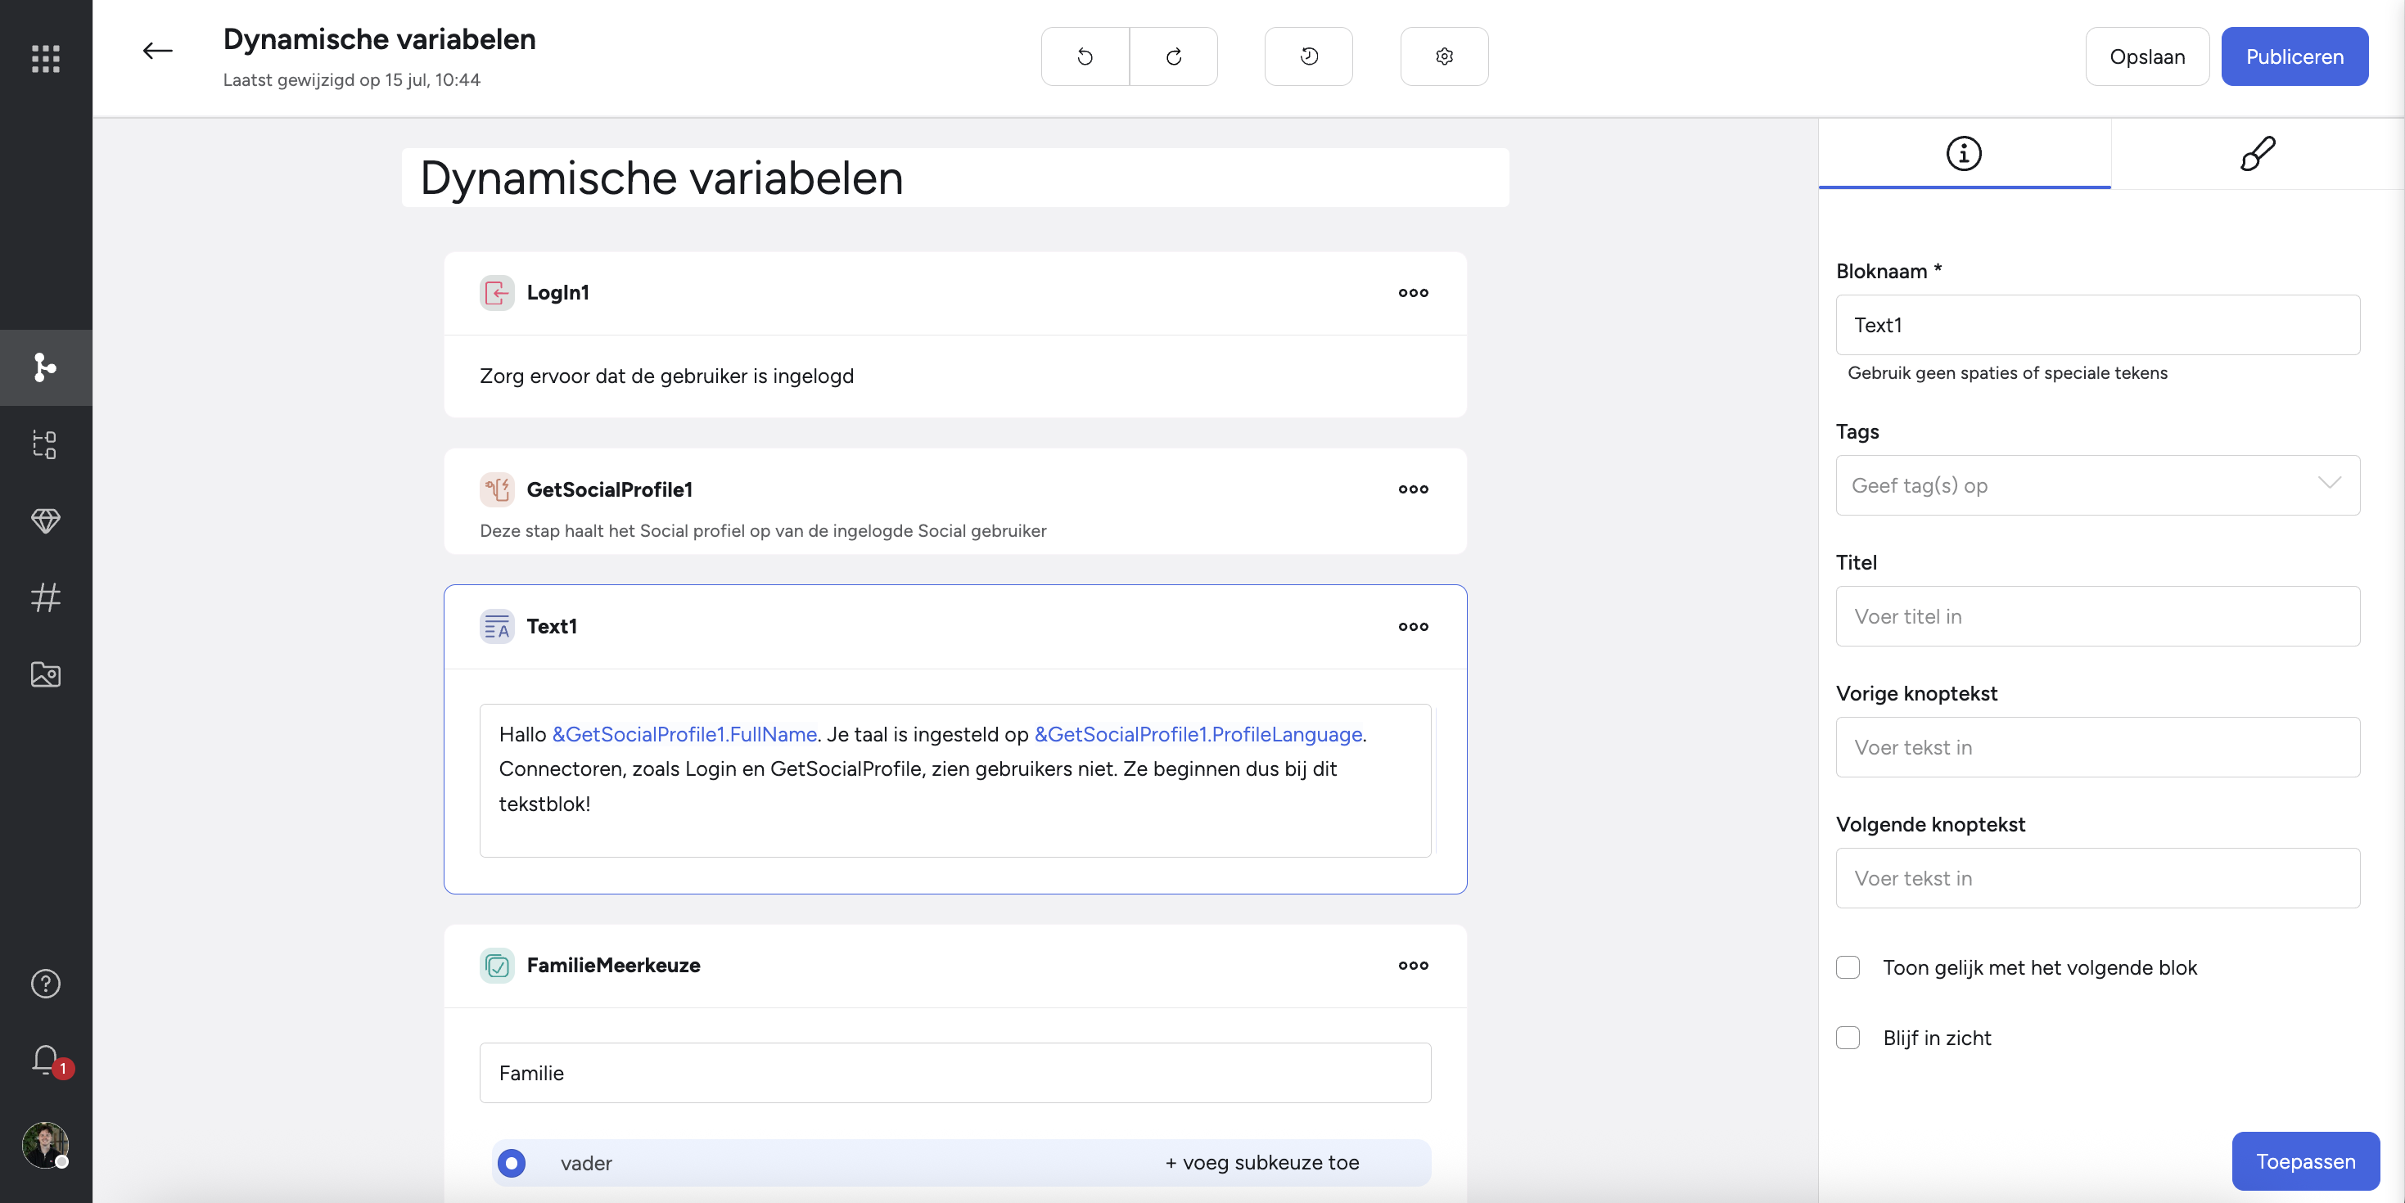Go back using the left arrow
The height and width of the screenshot is (1203, 2405).
(158, 52)
